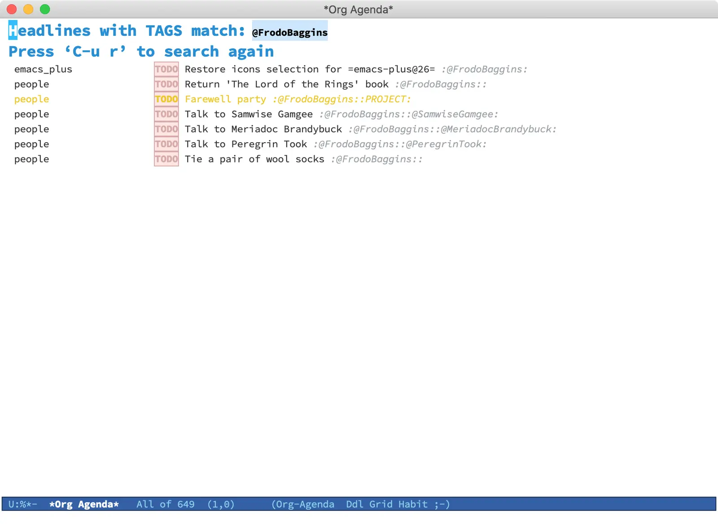Open the 'Farewell party' project headline
The image size is (718, 525).
(225, 99)
